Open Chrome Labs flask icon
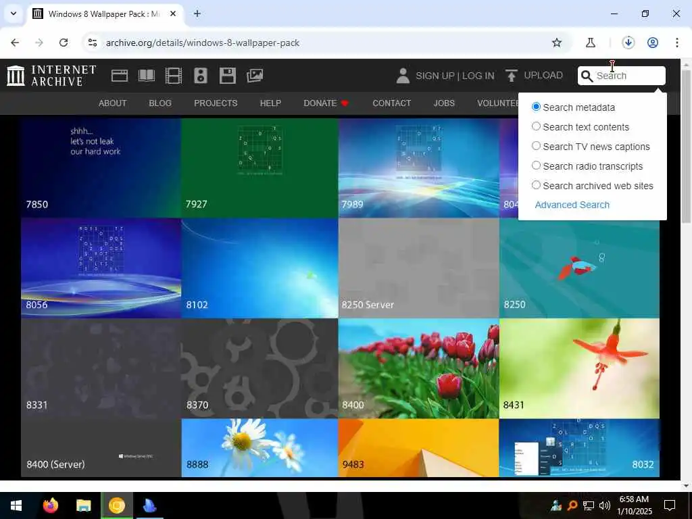Screen dimensions: 692x519 click(591, 43)
